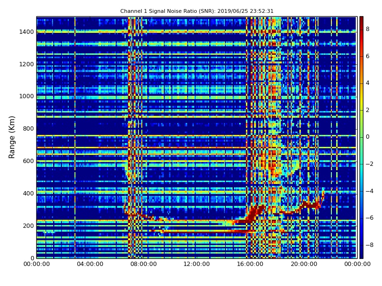Click the 1200 range tick label
Image resolution: width=382 pixels, height=286 pixels.
tap(26, 64)
